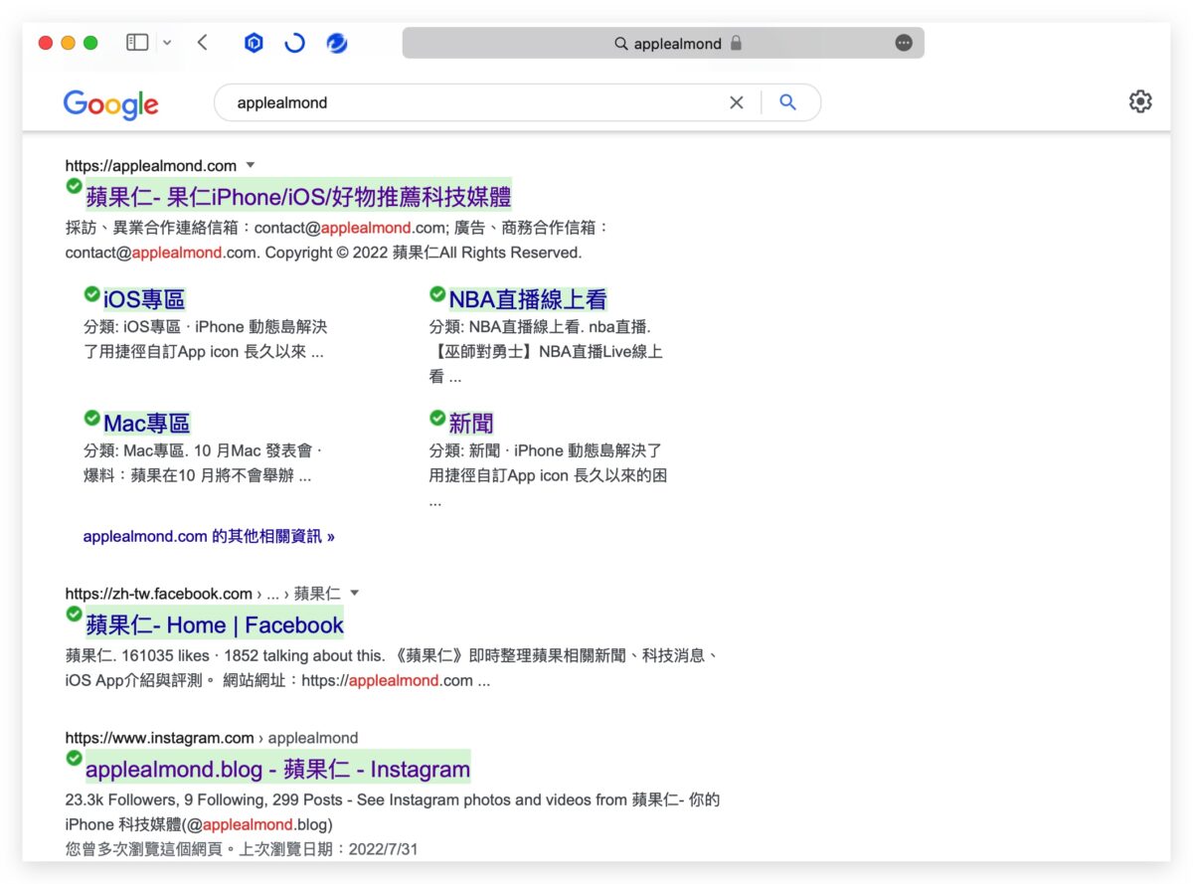The image size is (1193, 884).
Task: Click the green checkmark next to Mac專區
Action: click(92, 418)
